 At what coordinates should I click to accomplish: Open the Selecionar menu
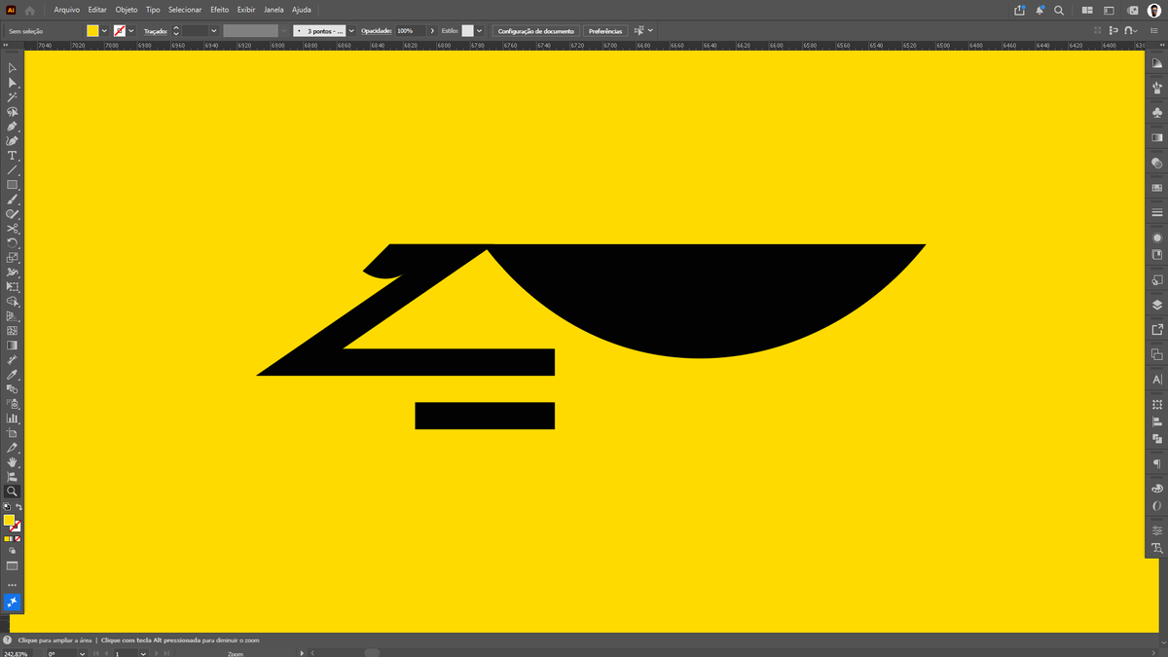tap(185, 10)
